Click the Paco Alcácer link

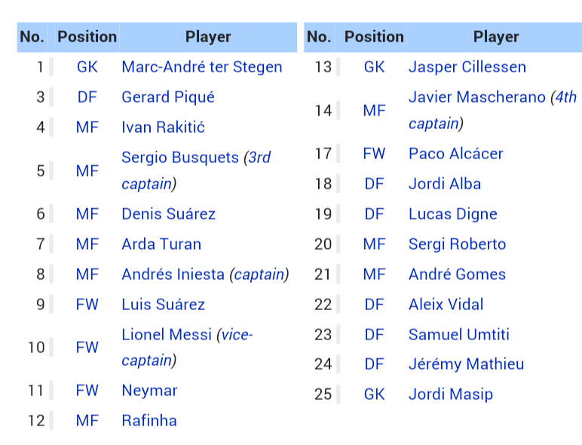point(456,154)
